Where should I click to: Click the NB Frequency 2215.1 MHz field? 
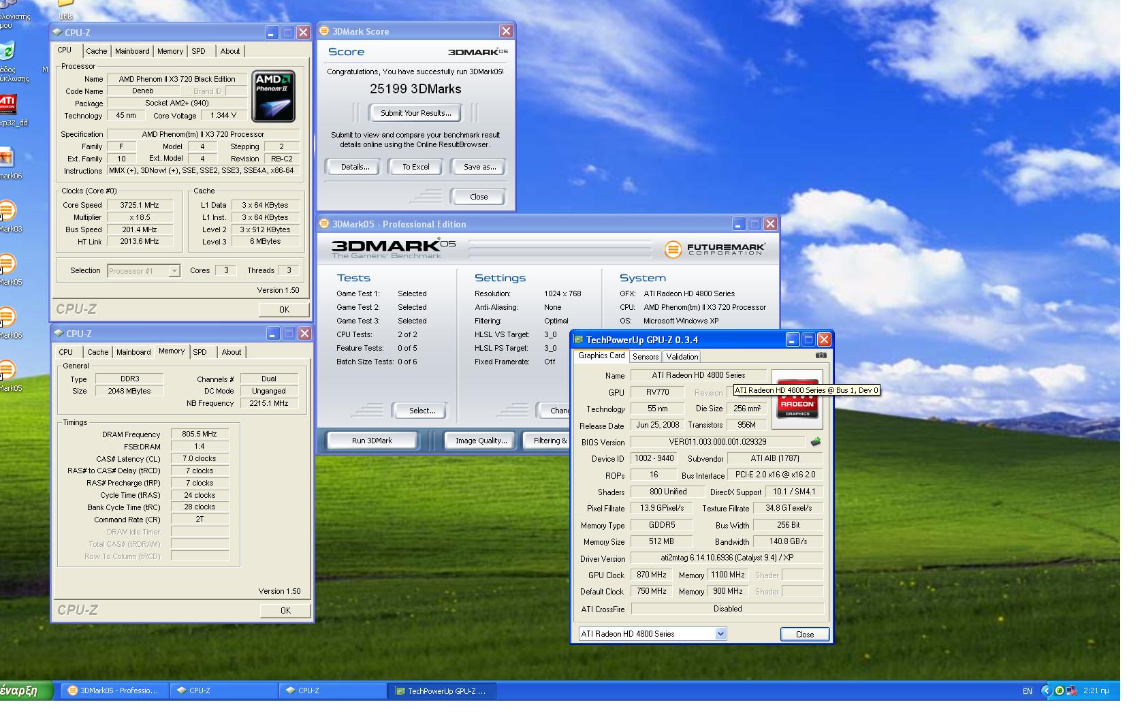[x=269, y=403]
